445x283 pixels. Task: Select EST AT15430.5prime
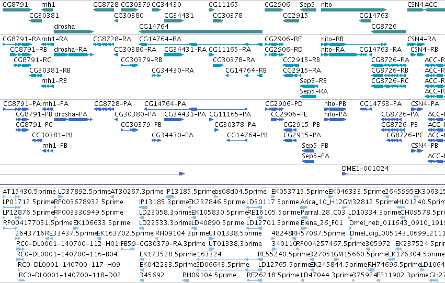[x=29, y=192]
